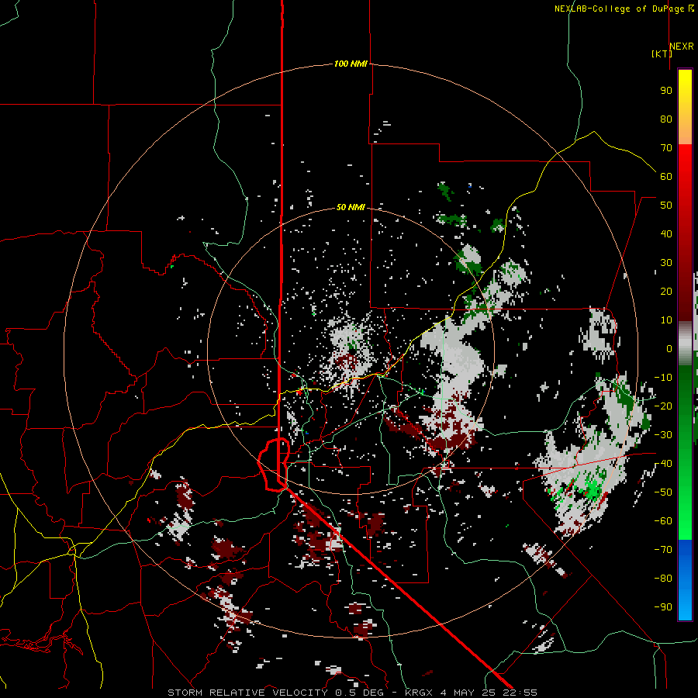Image resolution: width=698 pixels, height=698 pixels.
Task: Click the '[KT]' units label
Action: [x=662, y=54]
